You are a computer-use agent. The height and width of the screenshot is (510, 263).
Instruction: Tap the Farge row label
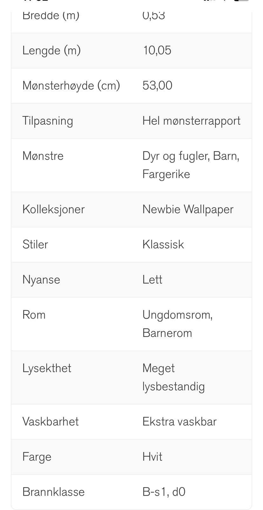pyautogui.click(x=37, y=457)
